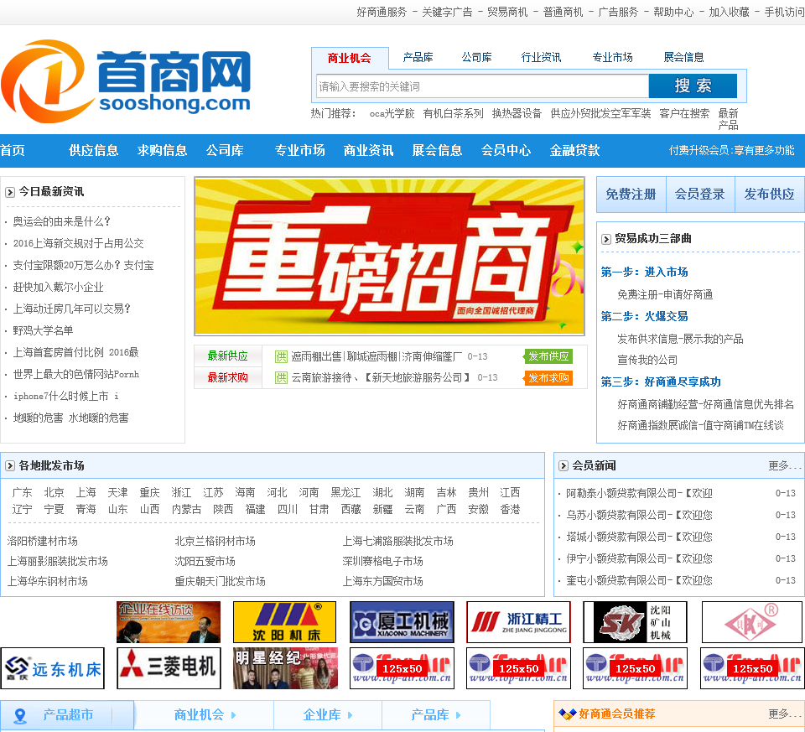805x732 pixels.
Task: Click the location pin icon near 产品超市
Action: pos(20,715)
